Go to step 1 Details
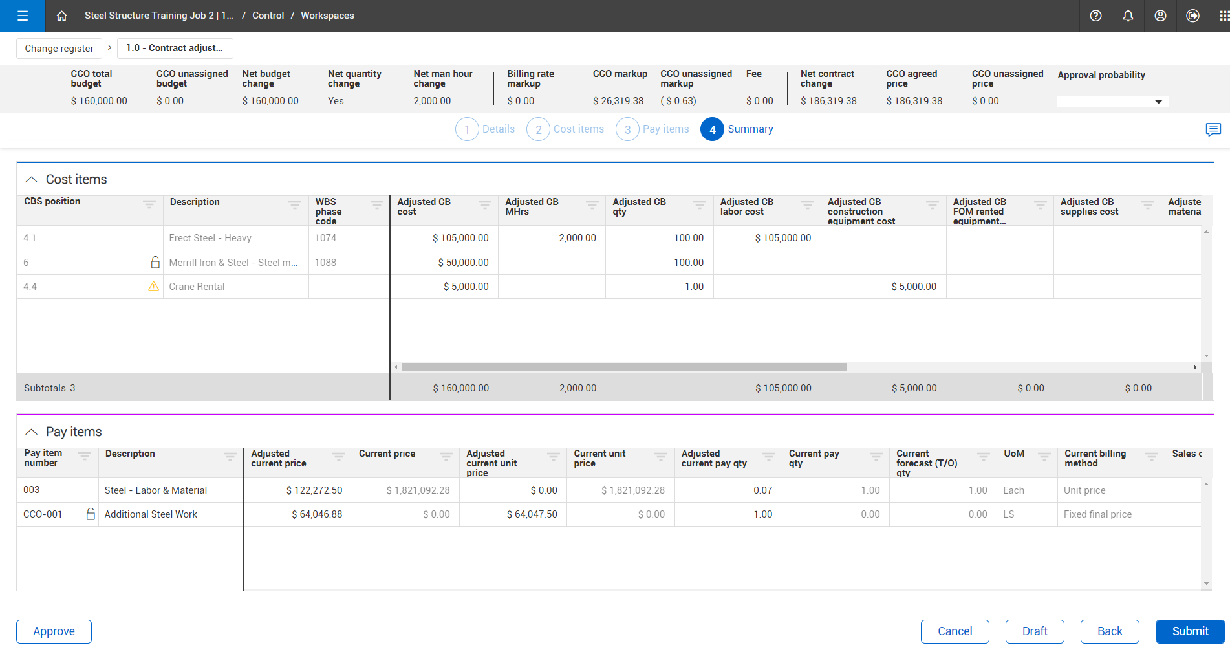 tap(486, 129)
